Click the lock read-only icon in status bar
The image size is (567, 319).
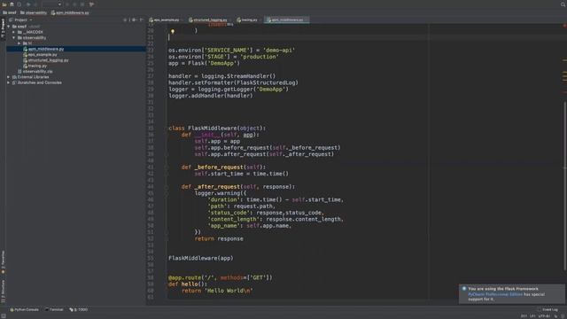[556, 316]
